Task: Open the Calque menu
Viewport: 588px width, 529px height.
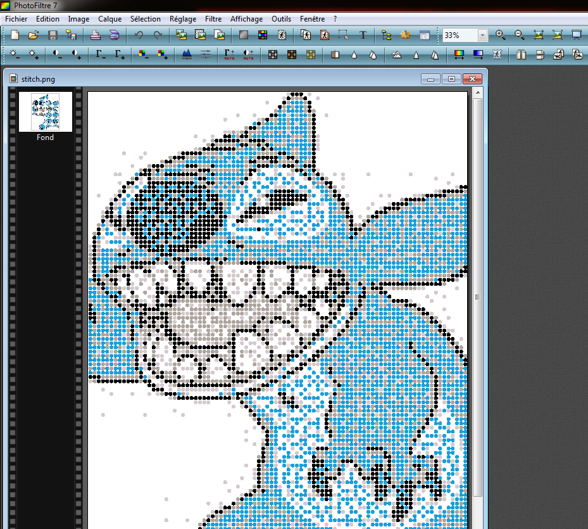Action: click(x=110, y=19)
